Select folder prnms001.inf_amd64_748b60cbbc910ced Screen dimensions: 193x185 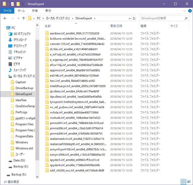(x=77, y=123)
